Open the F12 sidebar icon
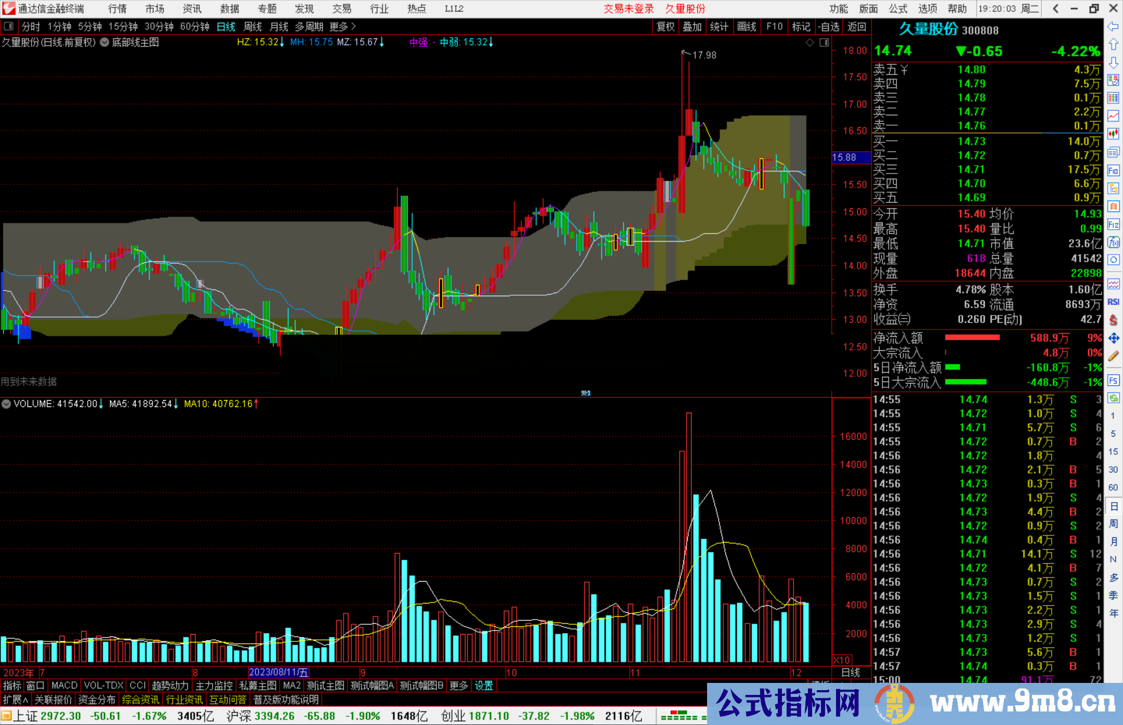The width and height of the screenshot is (1123, 725). click(1113, 225)
